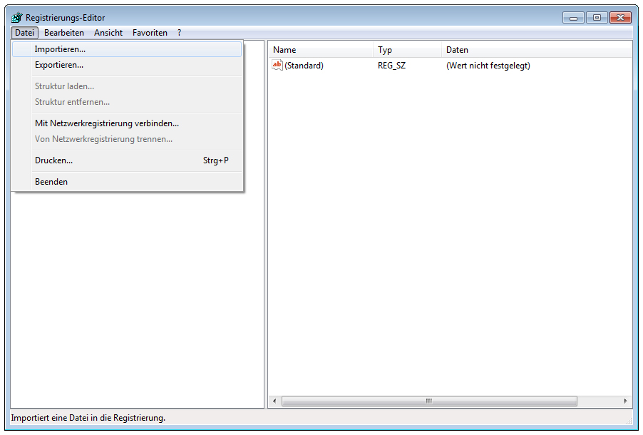Open the Ansicht menu
Viewport: 643px width, 435px height.
coord(108,33)
